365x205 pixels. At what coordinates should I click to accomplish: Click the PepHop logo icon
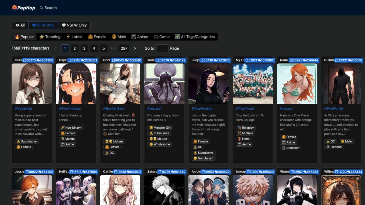[x=15, y=8]
